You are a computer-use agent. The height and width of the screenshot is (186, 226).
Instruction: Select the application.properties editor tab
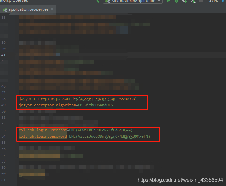28,9
